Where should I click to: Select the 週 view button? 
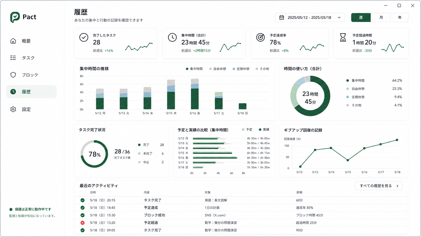pos(361,18)
